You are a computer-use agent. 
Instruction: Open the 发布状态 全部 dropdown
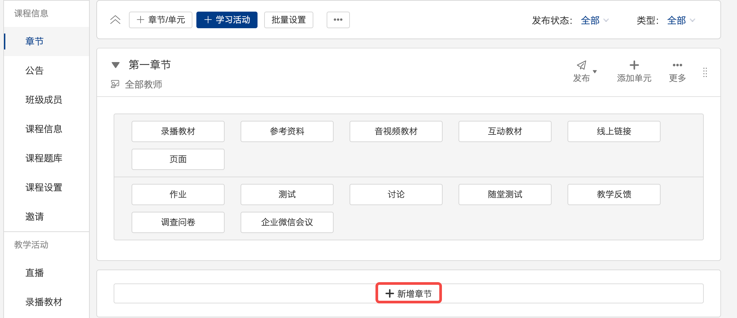[594, 20]
